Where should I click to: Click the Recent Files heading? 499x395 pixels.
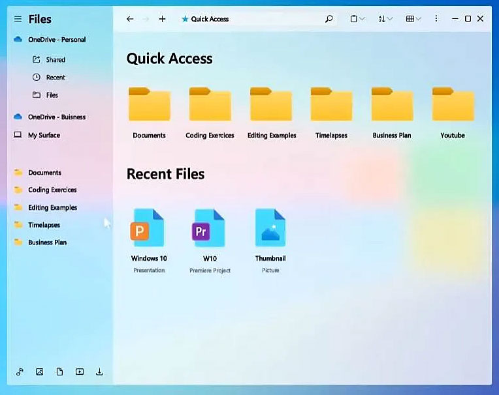(165, 174)
